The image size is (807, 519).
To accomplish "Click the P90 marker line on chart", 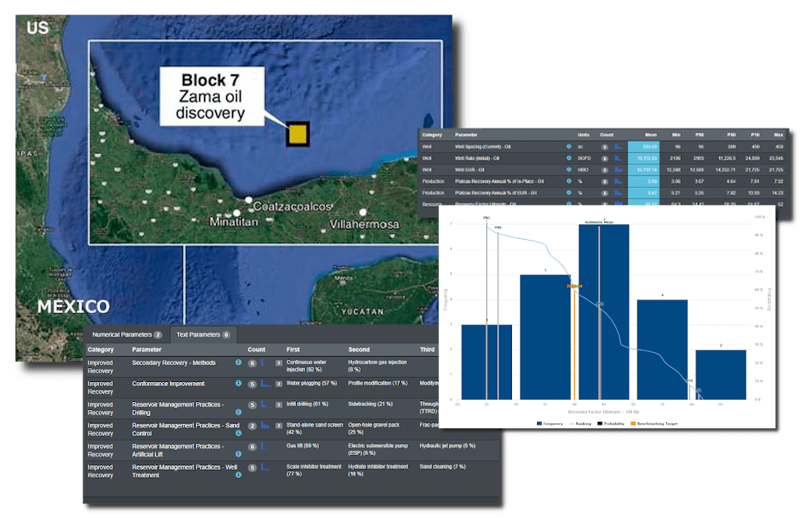I will point(498,314).
